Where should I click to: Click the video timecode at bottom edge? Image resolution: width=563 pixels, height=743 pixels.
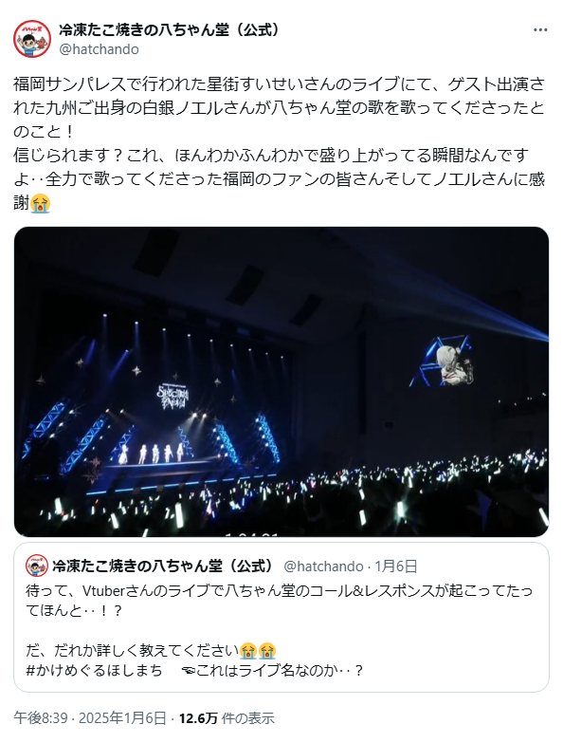[x=252, y=533]
